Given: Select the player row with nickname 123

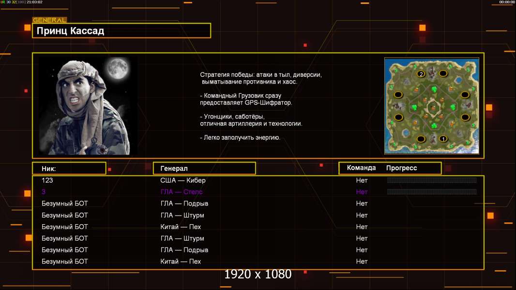Looking at the screenshot, I should pyautogui.click(x=47, y=180).
